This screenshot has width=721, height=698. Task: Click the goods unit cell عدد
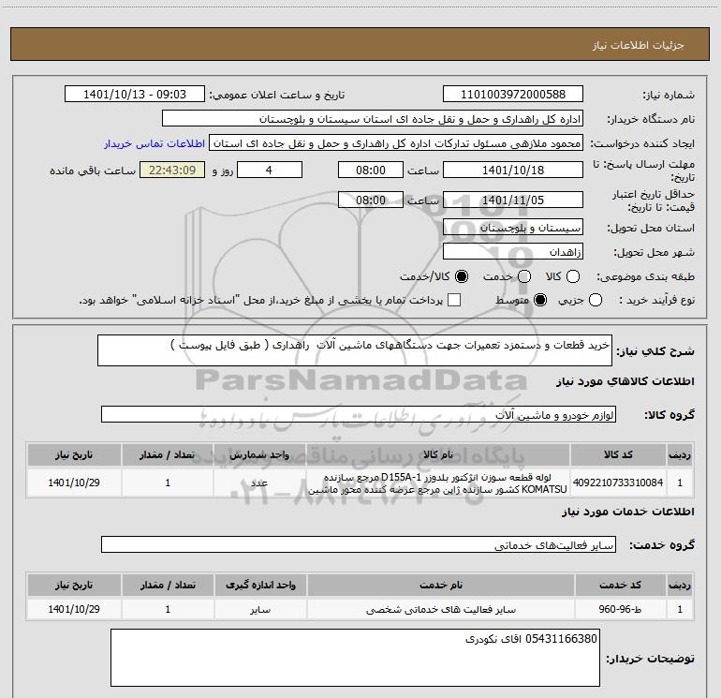click(259, 483)
